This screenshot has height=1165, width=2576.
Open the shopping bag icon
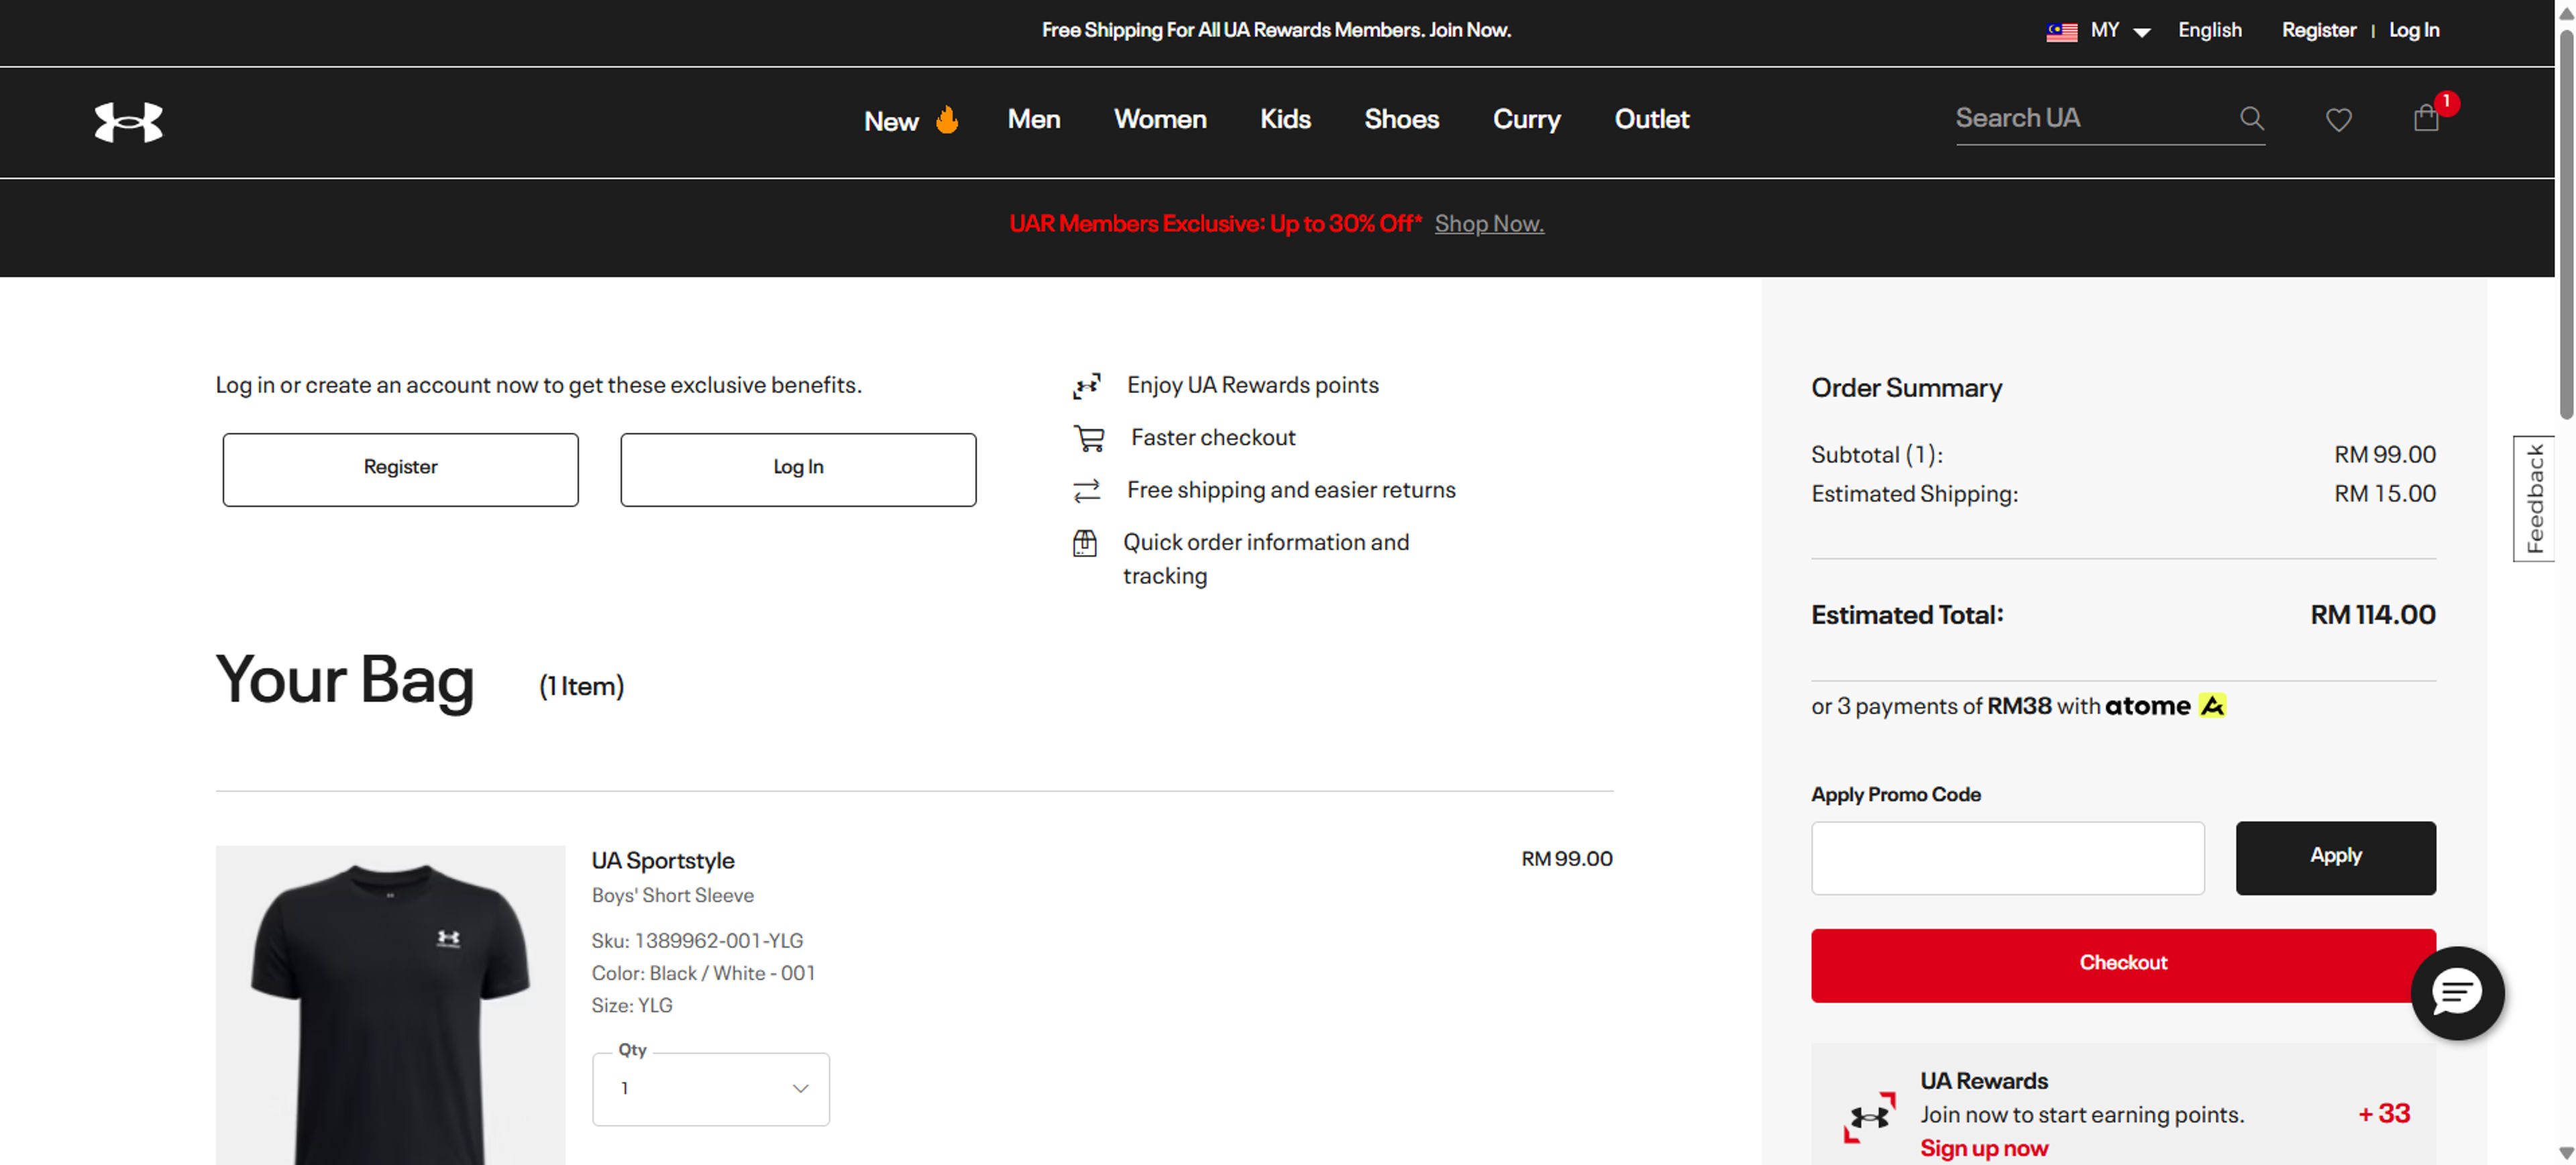[x=2426, y=118]
